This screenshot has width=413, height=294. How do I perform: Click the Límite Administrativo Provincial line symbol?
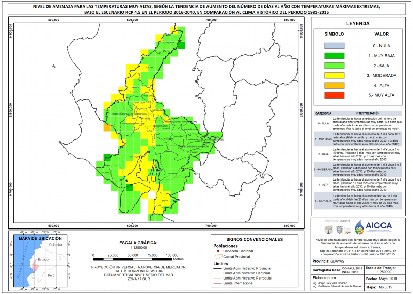[x=216, y=269]
